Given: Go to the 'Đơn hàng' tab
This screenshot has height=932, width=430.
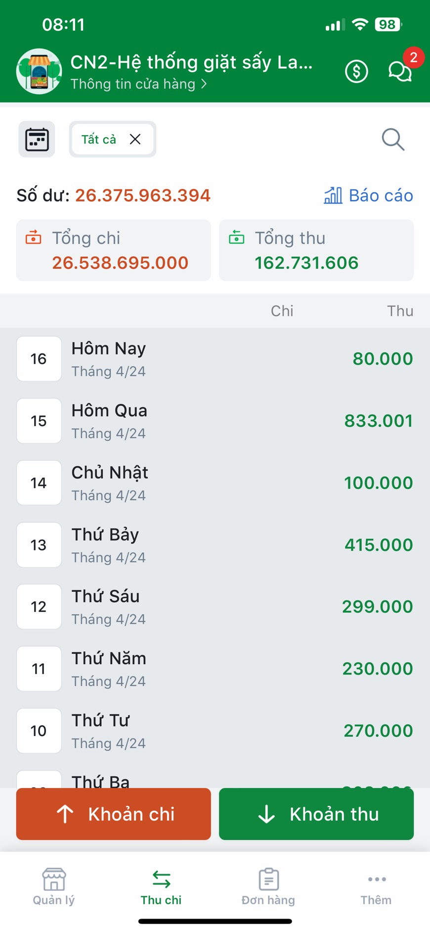Looking at the screenshot, I should pos(268,886).
